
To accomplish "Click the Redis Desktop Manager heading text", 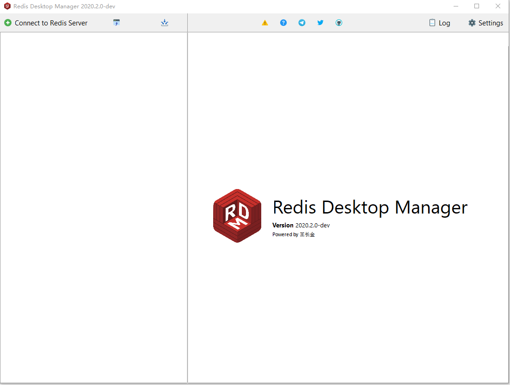I will [x=370, y=208].
